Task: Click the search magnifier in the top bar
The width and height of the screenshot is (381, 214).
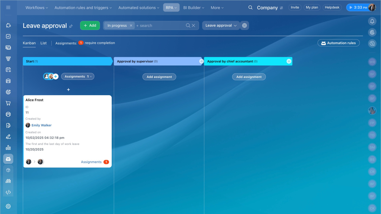Action: [x=250, y=7]
